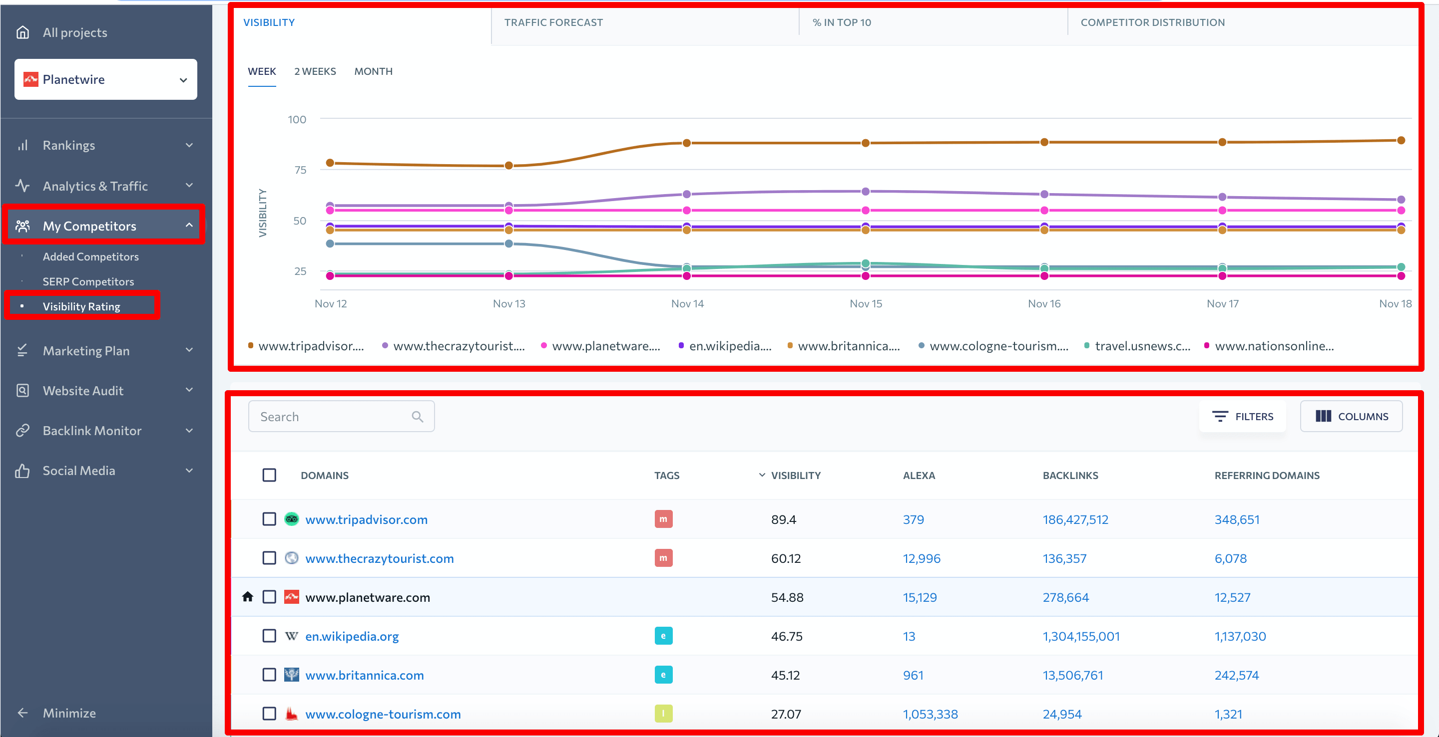Open SERP Competitors submenu item
1439x737 pixels.
88,282
